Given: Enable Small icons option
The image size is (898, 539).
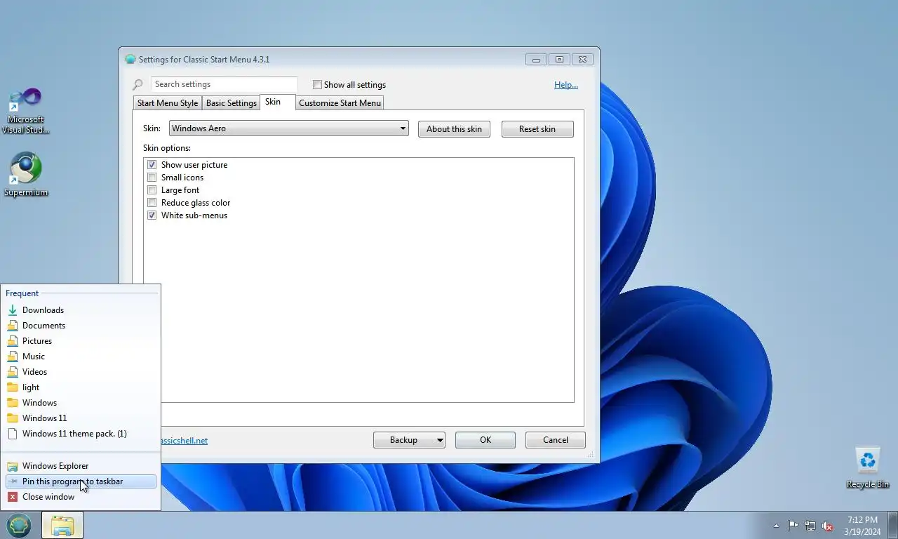Looking at the screenshot, I should (x=152, y=178).
